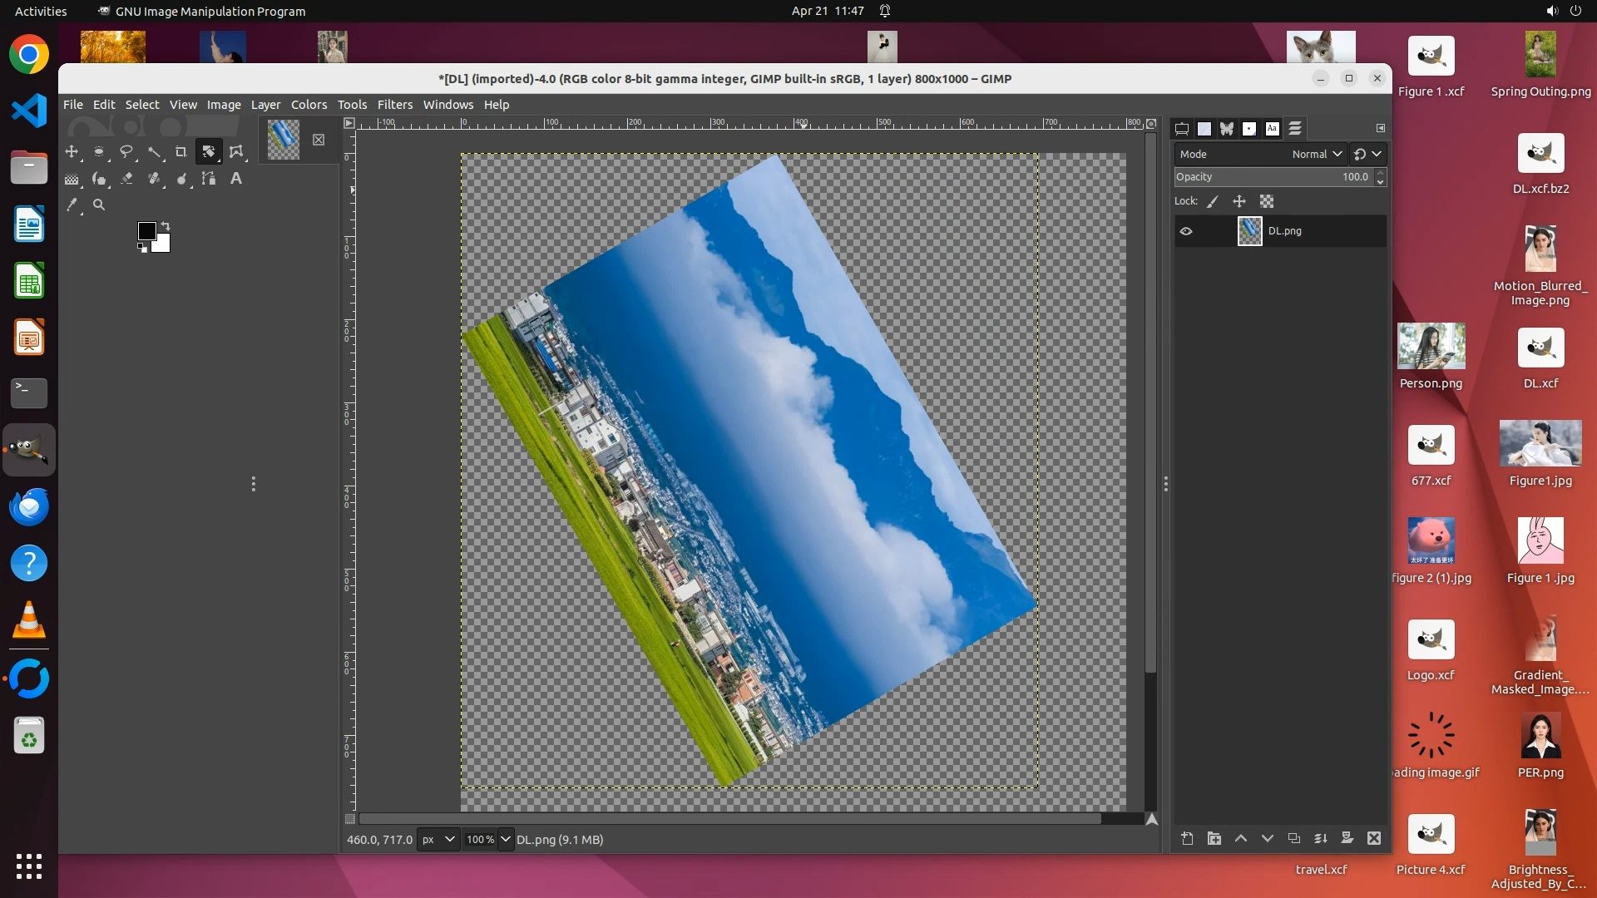Select the Paths tool

(x=209, y=179)
